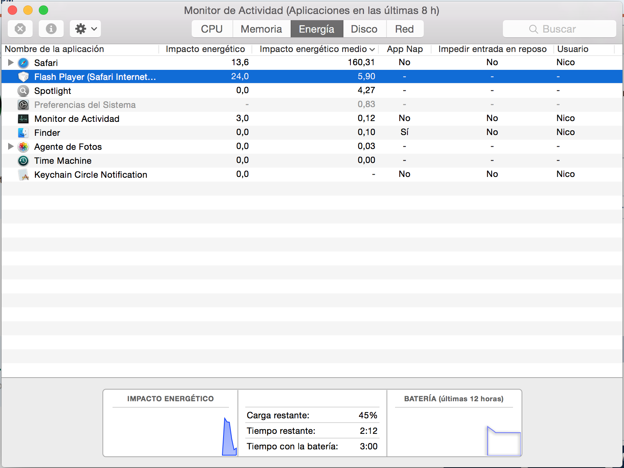
Task: Click Flash Player's energy impact 24,0
Action: coord(240,76)
